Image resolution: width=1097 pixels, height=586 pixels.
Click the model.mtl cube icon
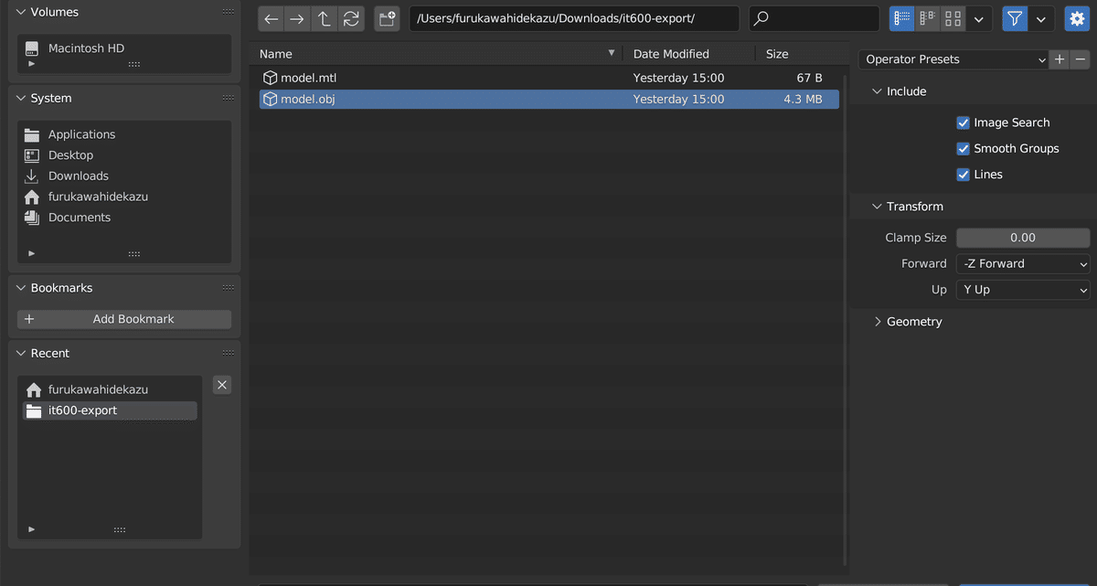tap(270, 78)
